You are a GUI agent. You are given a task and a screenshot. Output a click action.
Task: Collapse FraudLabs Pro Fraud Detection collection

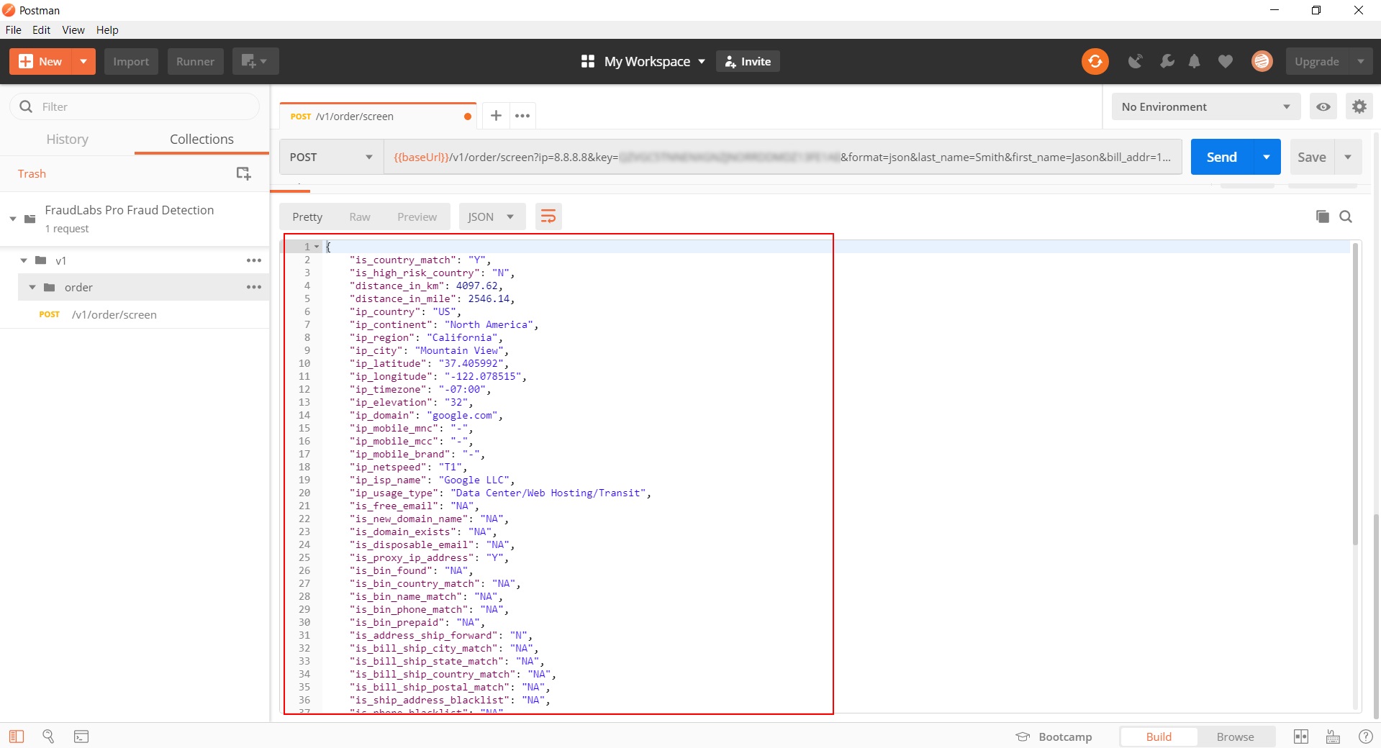pos(13,219)
